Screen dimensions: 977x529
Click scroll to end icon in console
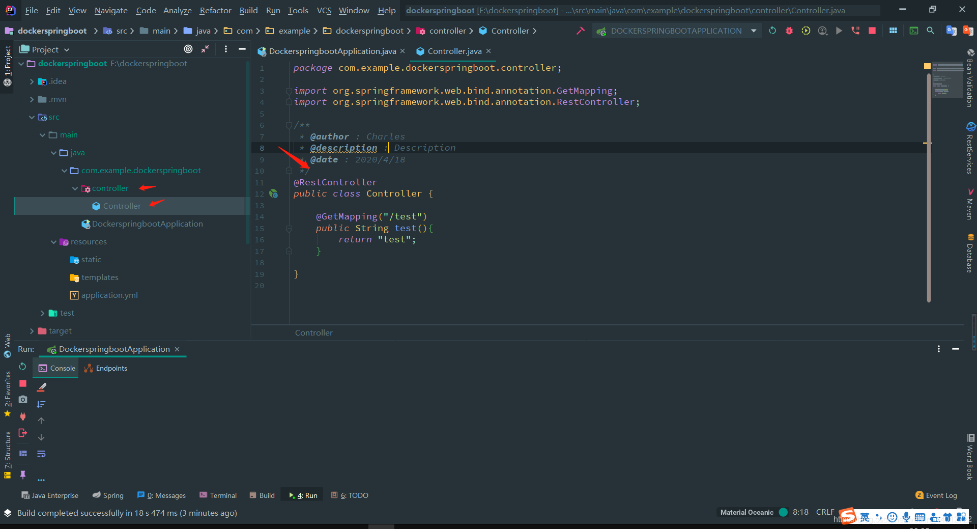pyautogui.click(x=41, y=404)
